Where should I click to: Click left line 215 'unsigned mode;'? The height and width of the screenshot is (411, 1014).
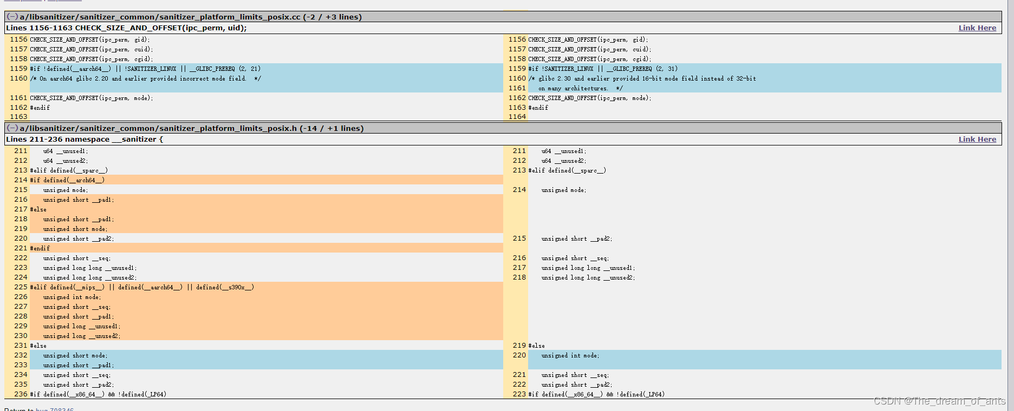tap(66, 190)
